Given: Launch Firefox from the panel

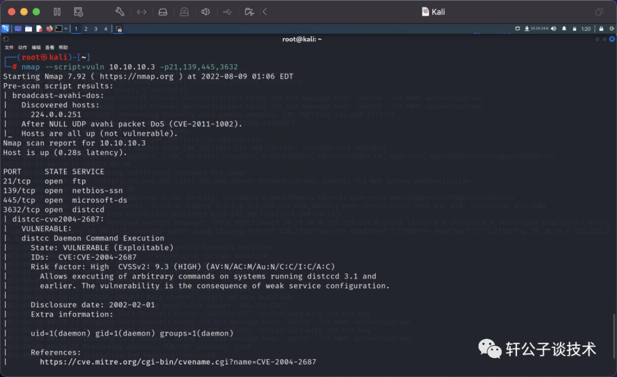Looking at the screenshot, I should (x=49, y=29).
